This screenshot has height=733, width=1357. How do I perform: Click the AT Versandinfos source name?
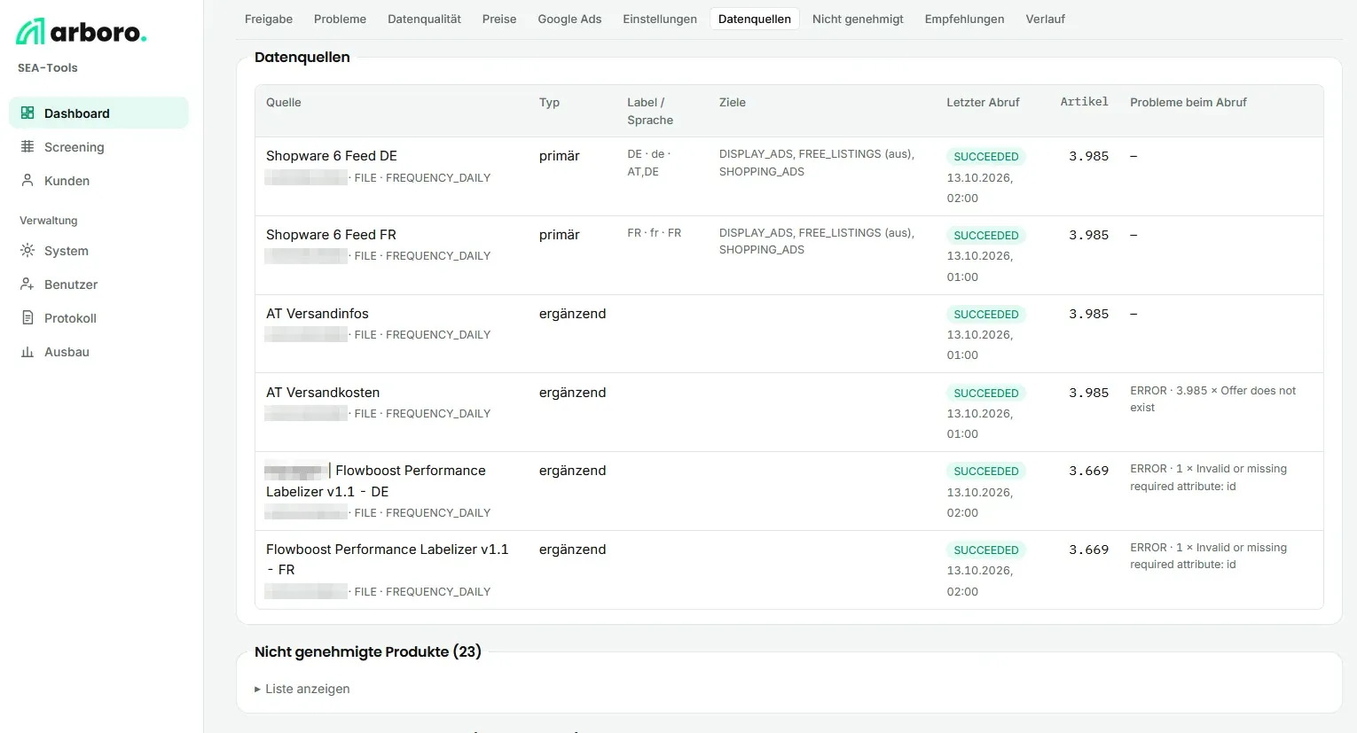318,314
